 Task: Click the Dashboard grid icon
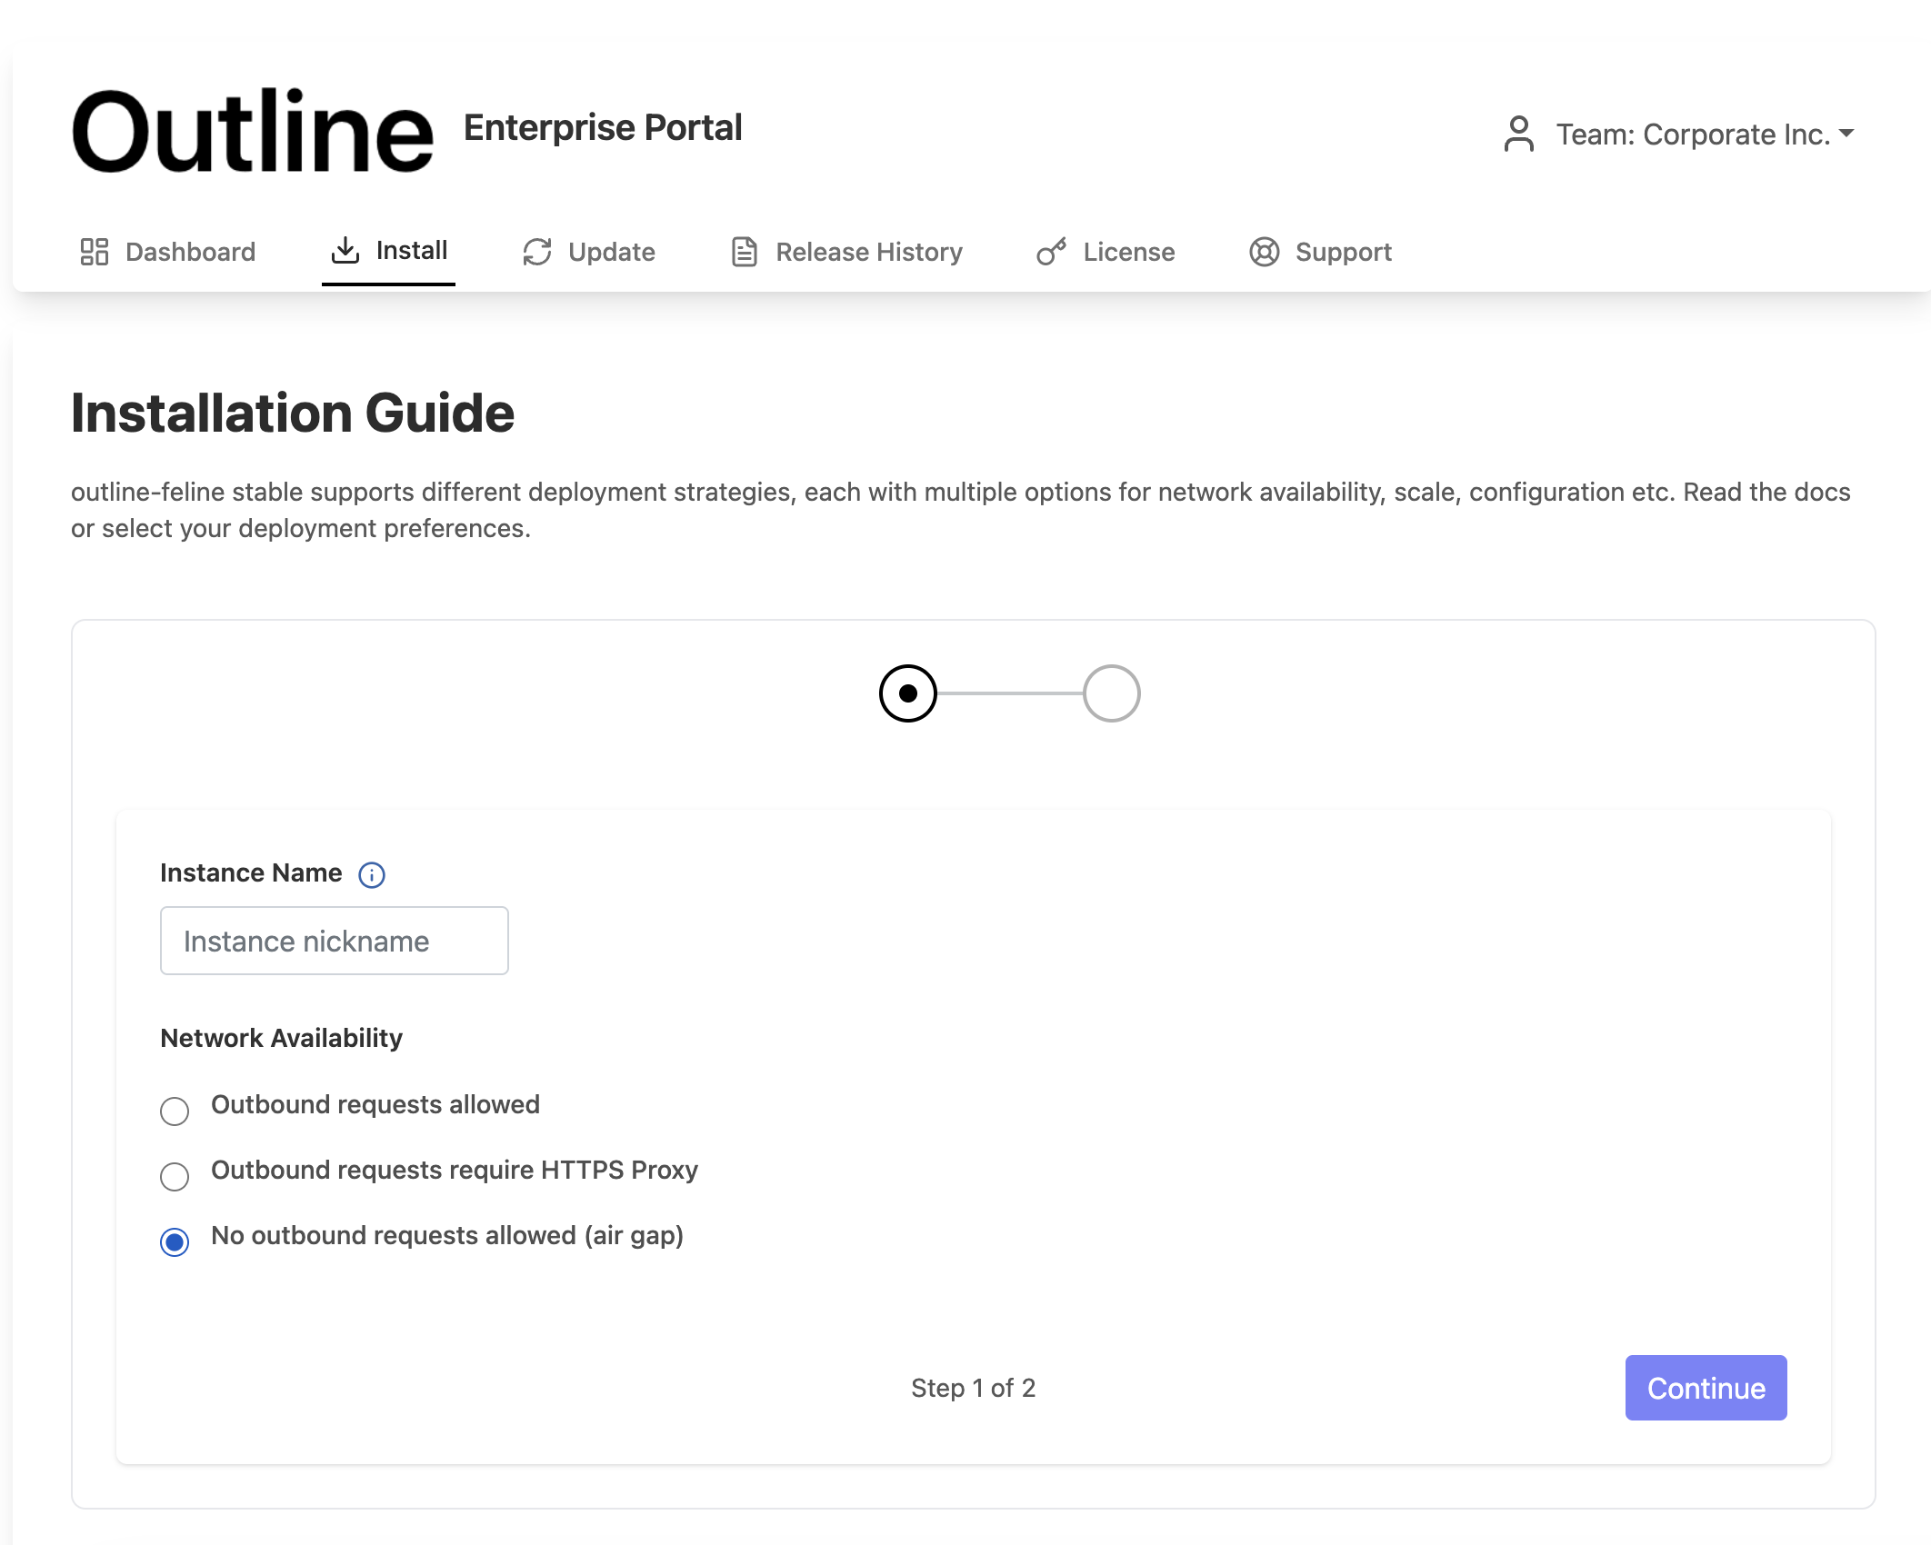tap(95, 252)
